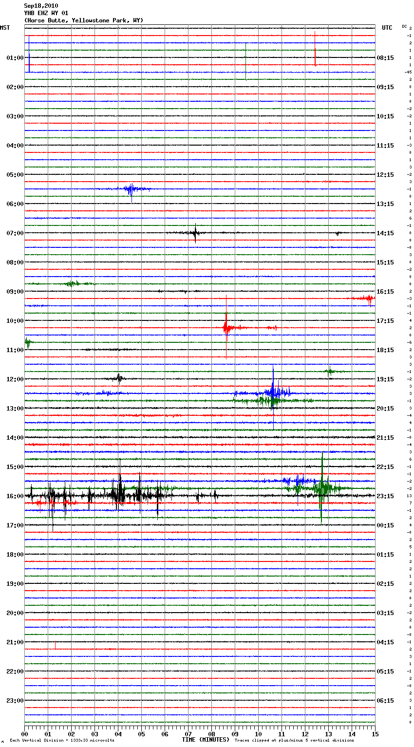Click the "-45" DC offset value

pyautogui.click(x=408, y=72)
